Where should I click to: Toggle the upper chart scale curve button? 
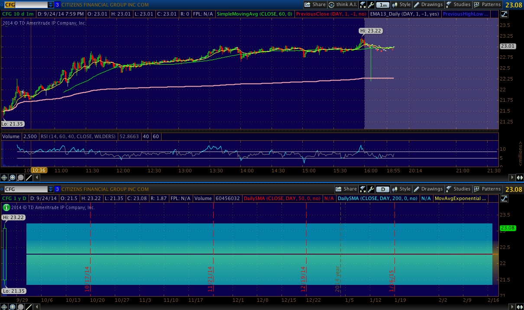tap(504, 14)
